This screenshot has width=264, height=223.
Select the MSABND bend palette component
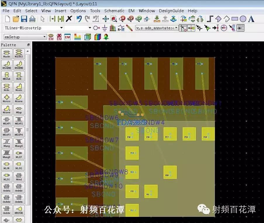coord(6,65)
